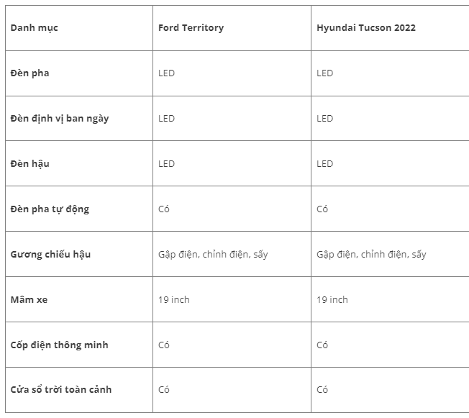This screenshot has width=469, height=418.
Task: Click Hyundai Tucson's '19 inch' wheel value
Action: [332, 300]
